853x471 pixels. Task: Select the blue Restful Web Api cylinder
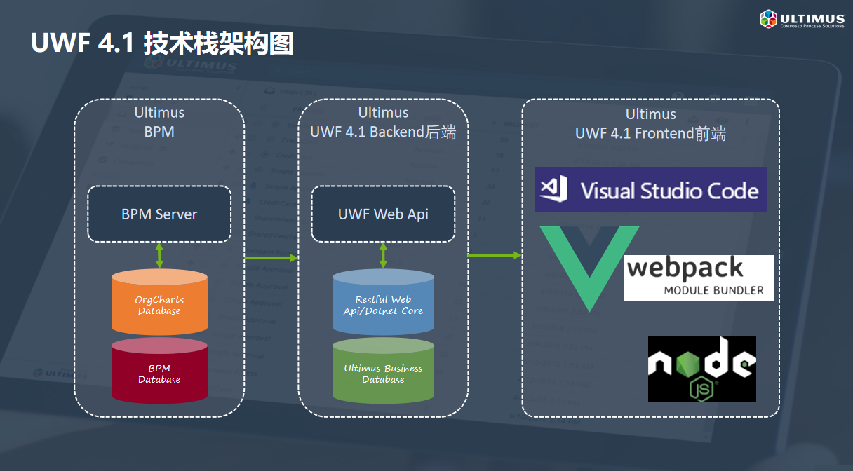point(383,302)
